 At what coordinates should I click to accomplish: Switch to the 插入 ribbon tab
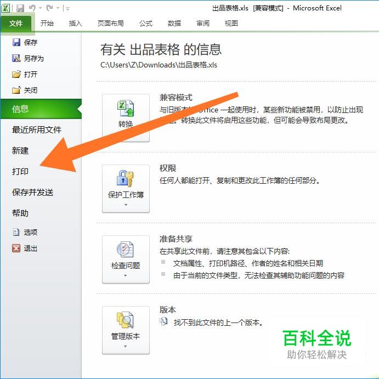(75, 24)
